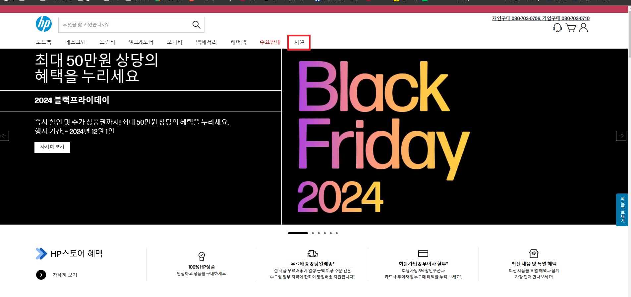Click the 최대 50만원 상당의 혜택 headline
This screenshot has height=297, width=631.
click(96, 68)
